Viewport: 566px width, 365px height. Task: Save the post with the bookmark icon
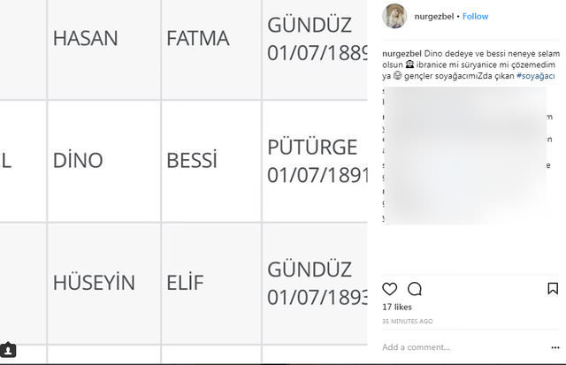point(553,288)
